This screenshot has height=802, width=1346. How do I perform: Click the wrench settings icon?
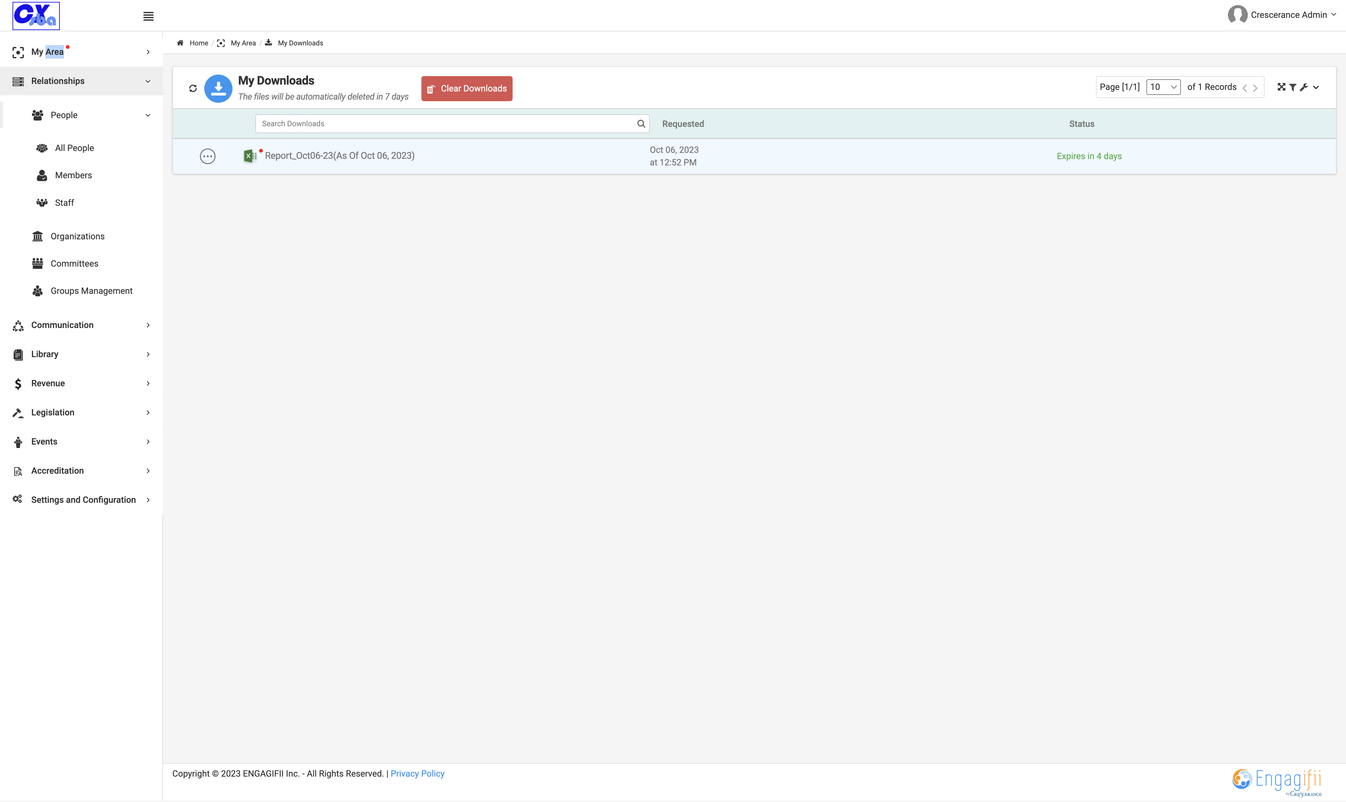pos(1304,87)
